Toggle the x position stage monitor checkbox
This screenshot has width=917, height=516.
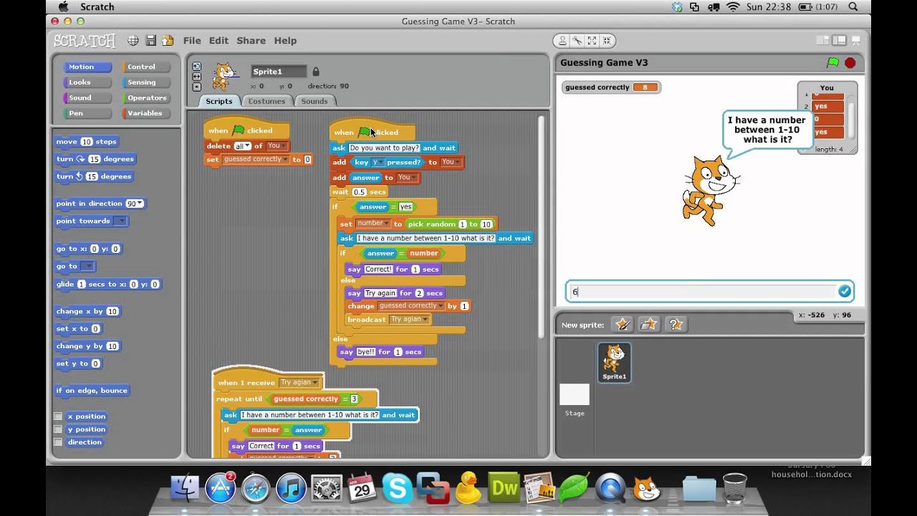click(x=58, y=416)
